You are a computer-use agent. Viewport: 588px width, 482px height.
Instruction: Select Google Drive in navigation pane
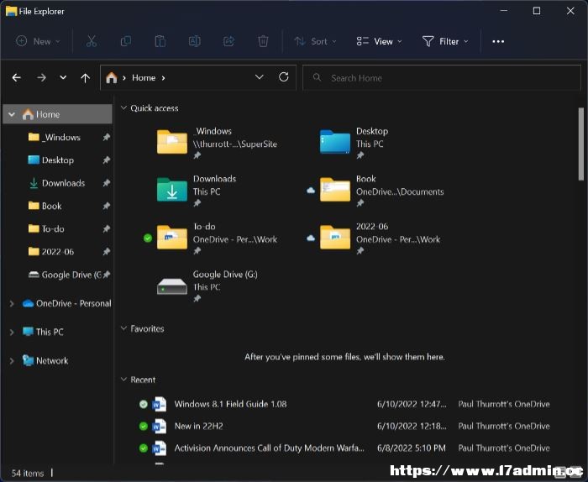[71, 275]
